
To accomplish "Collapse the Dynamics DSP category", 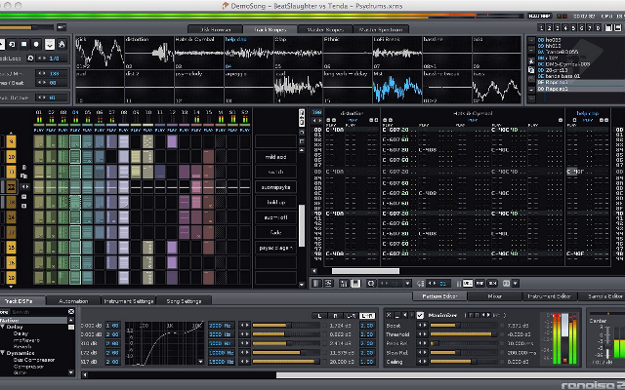I will point(3,353).
